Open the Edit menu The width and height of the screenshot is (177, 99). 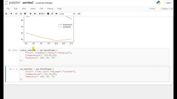coord(16,9)
